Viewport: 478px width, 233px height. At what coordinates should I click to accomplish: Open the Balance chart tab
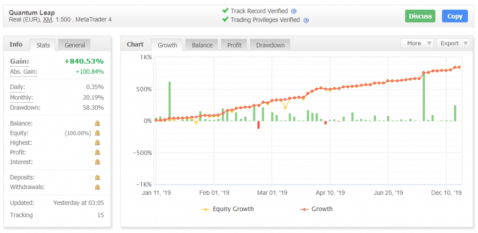point(202,45)
